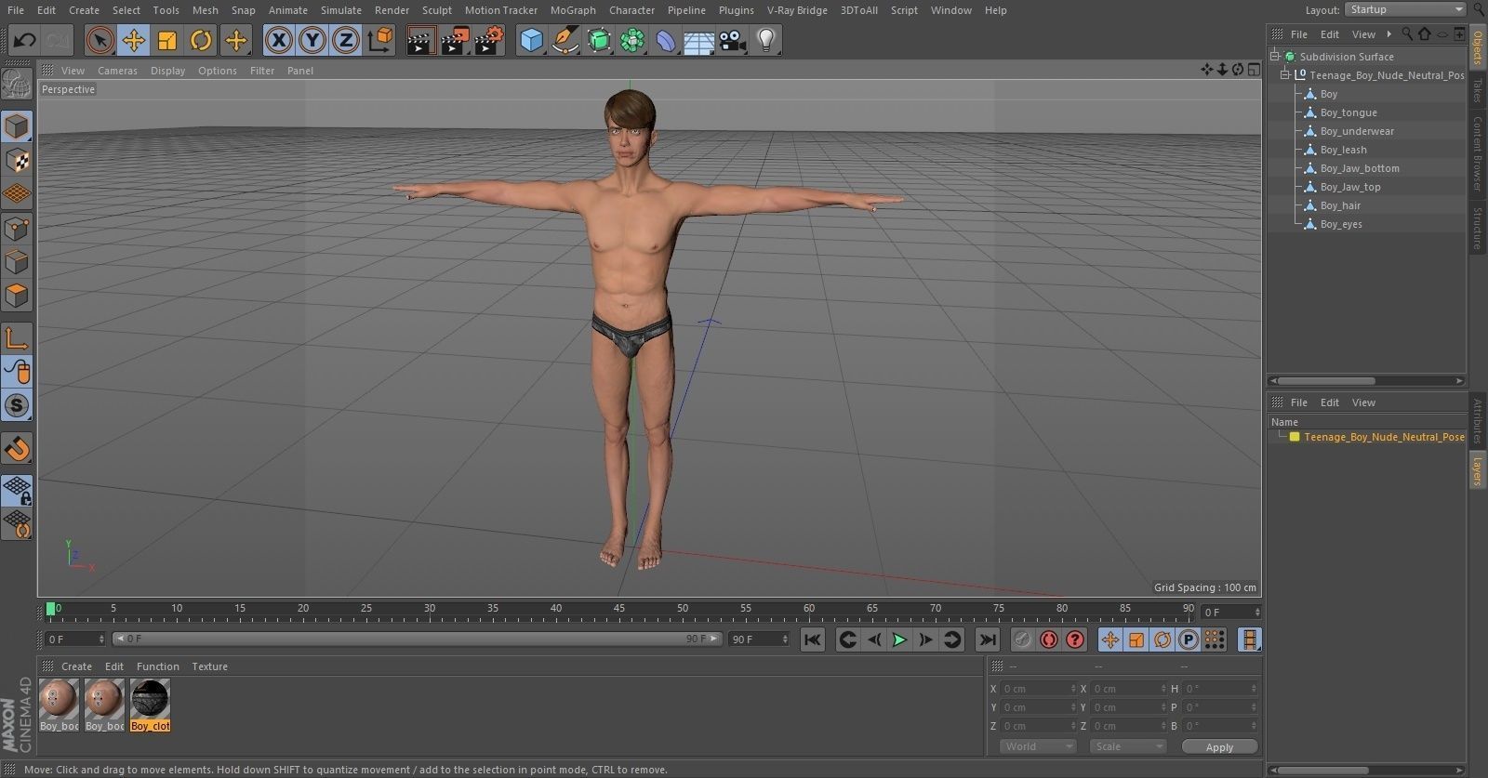The width and height of the screenshot is (1488, 778).
Task: Toggle position keyframe recording icon
Action: pos(1110,640)
